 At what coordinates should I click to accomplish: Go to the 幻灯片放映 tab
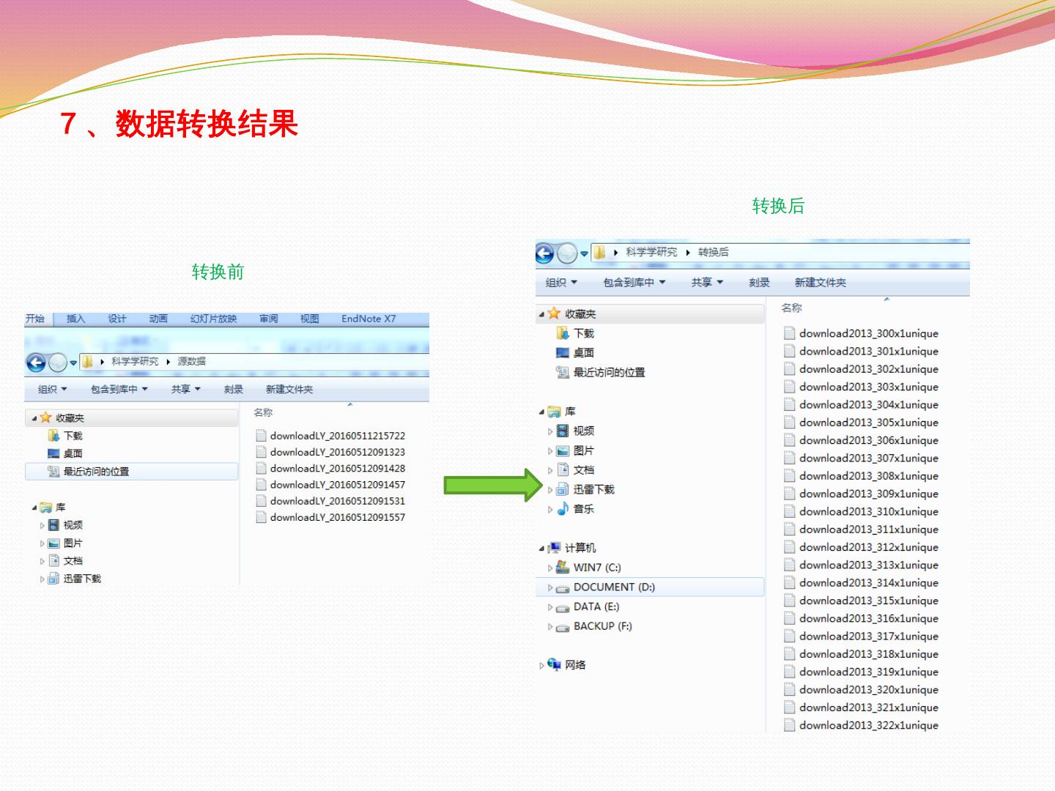coord(213,319)
